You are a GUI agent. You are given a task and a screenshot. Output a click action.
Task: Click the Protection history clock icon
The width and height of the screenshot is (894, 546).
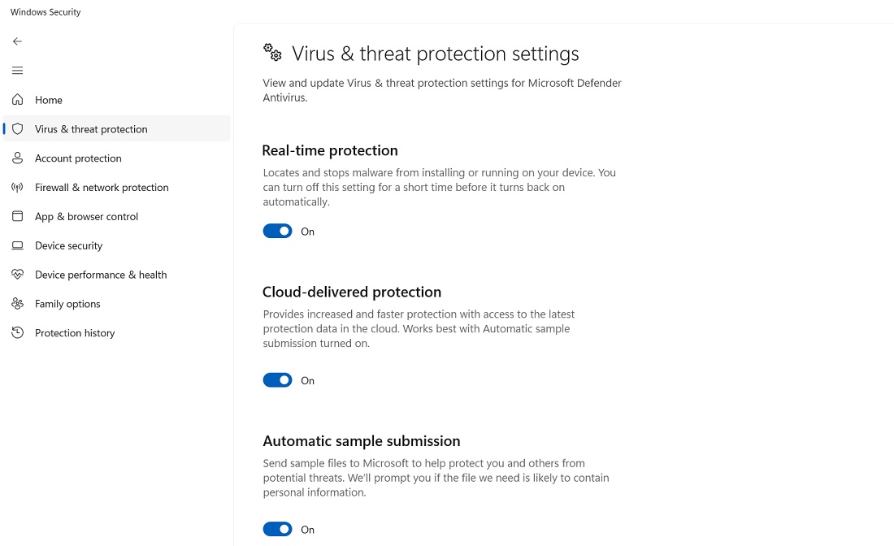18,332
